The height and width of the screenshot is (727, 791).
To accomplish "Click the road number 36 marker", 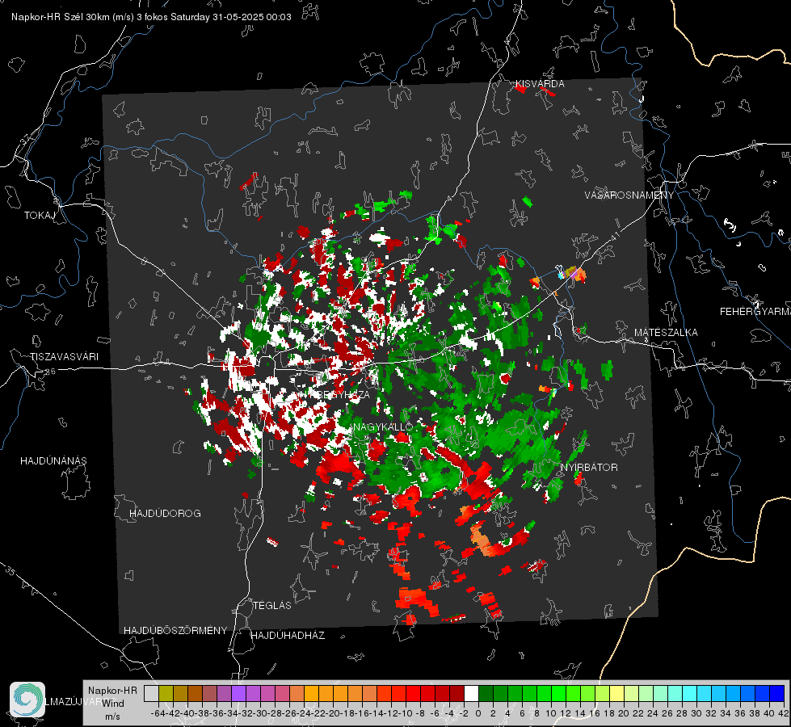I will point(50,372).
